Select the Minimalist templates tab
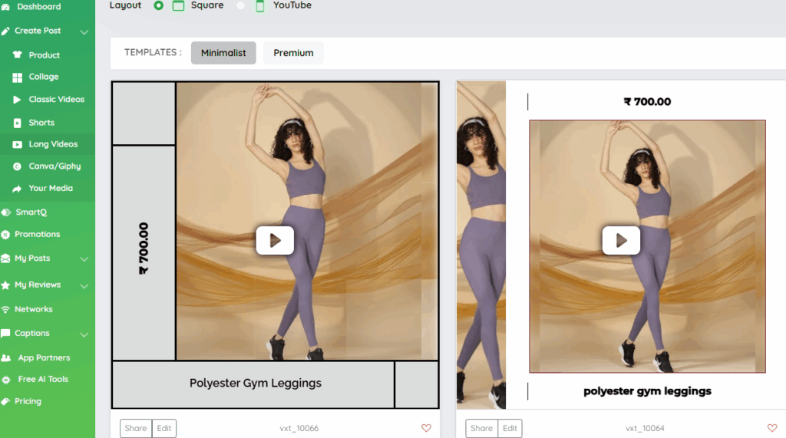The width and height of the screenshot is (786, 438). (x=223, y=53)
